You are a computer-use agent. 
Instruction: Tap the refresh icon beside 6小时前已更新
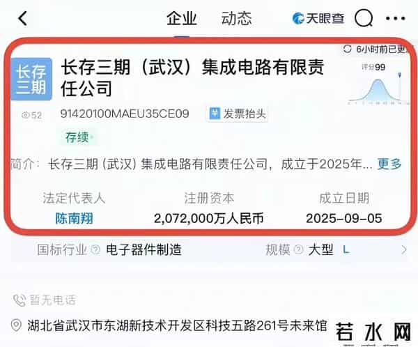[x=348, y=49]
